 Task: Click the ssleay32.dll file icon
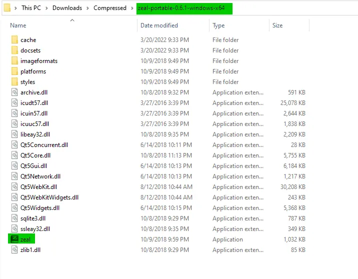coord(14,229)
